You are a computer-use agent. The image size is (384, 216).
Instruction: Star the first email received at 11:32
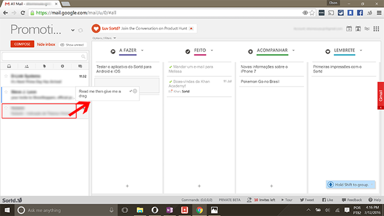6,76
